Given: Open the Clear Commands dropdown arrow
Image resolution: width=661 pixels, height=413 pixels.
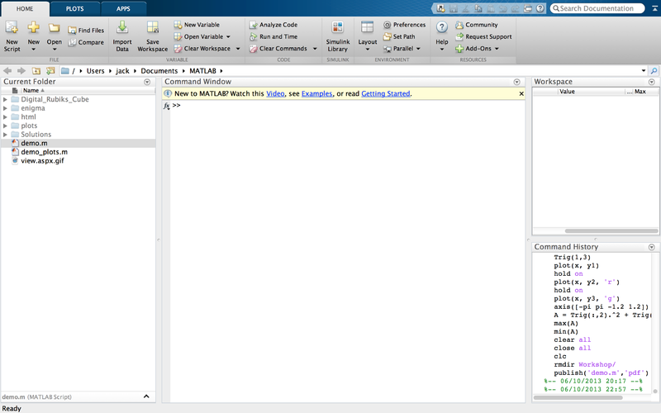Looking at the screenshot, I should tap(315, 49).
